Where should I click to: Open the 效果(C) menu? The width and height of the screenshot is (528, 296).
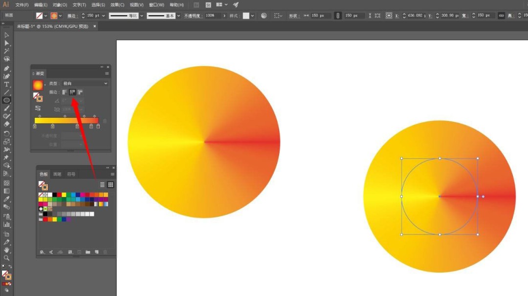point(117,5)
